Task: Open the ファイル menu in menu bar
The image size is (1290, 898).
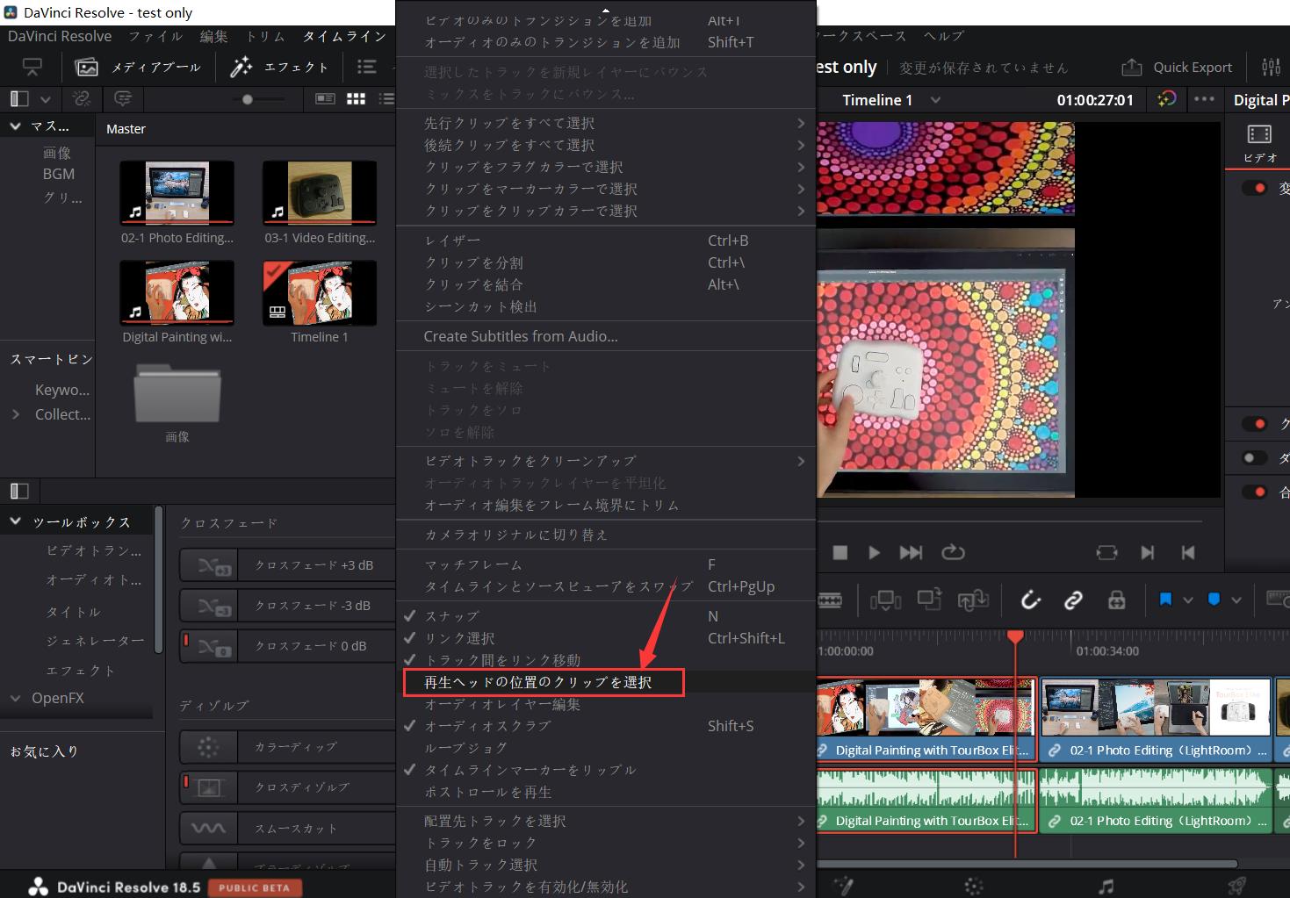Action: pyautogui.click(x=155, y=36)
